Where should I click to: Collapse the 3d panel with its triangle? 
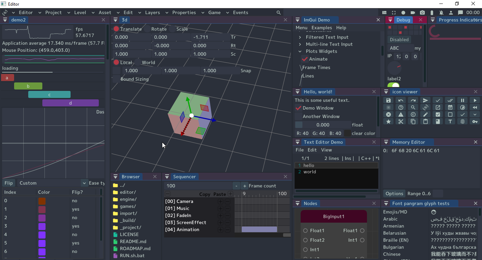click(x=116, y=20)
